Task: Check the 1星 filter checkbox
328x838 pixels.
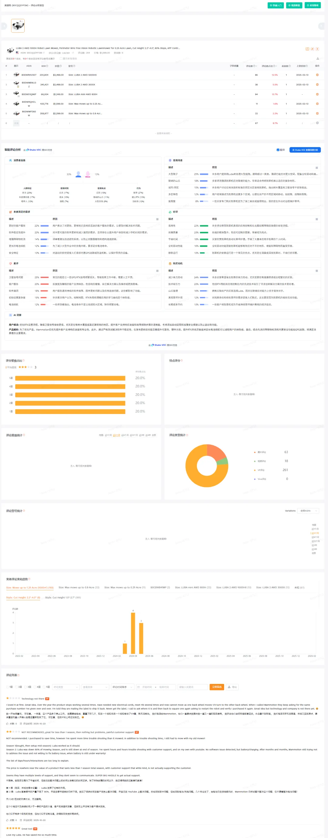Action: tap(8, 687)
